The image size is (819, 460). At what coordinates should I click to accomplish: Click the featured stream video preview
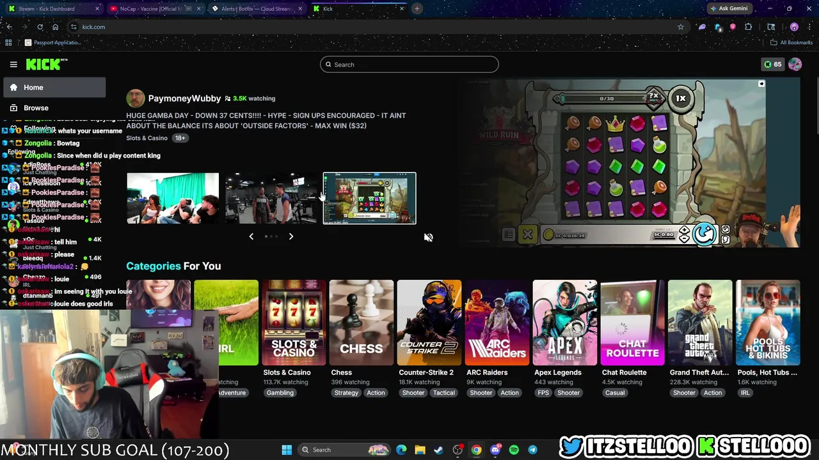point(630,163)
